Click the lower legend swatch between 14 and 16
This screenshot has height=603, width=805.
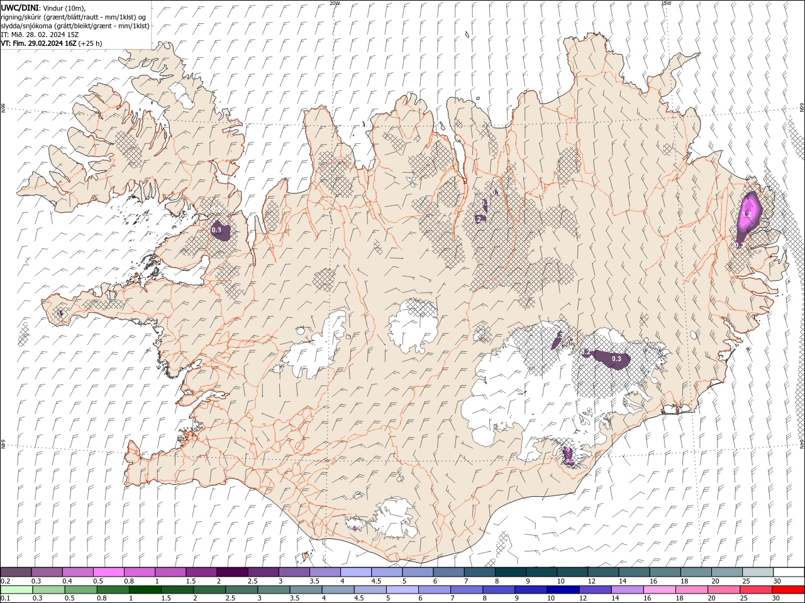627,590
